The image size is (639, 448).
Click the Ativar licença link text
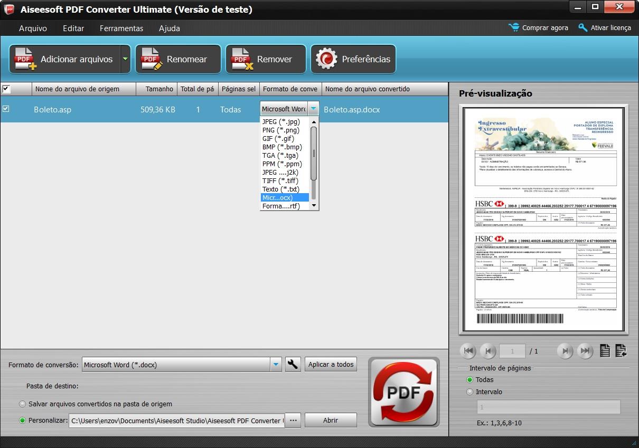(610, 28)
